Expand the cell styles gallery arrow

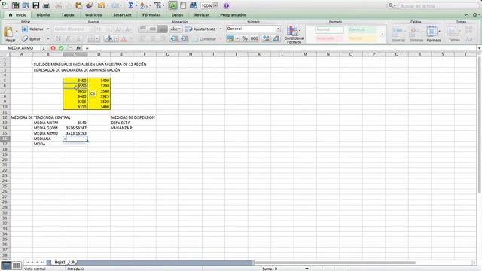383,34
